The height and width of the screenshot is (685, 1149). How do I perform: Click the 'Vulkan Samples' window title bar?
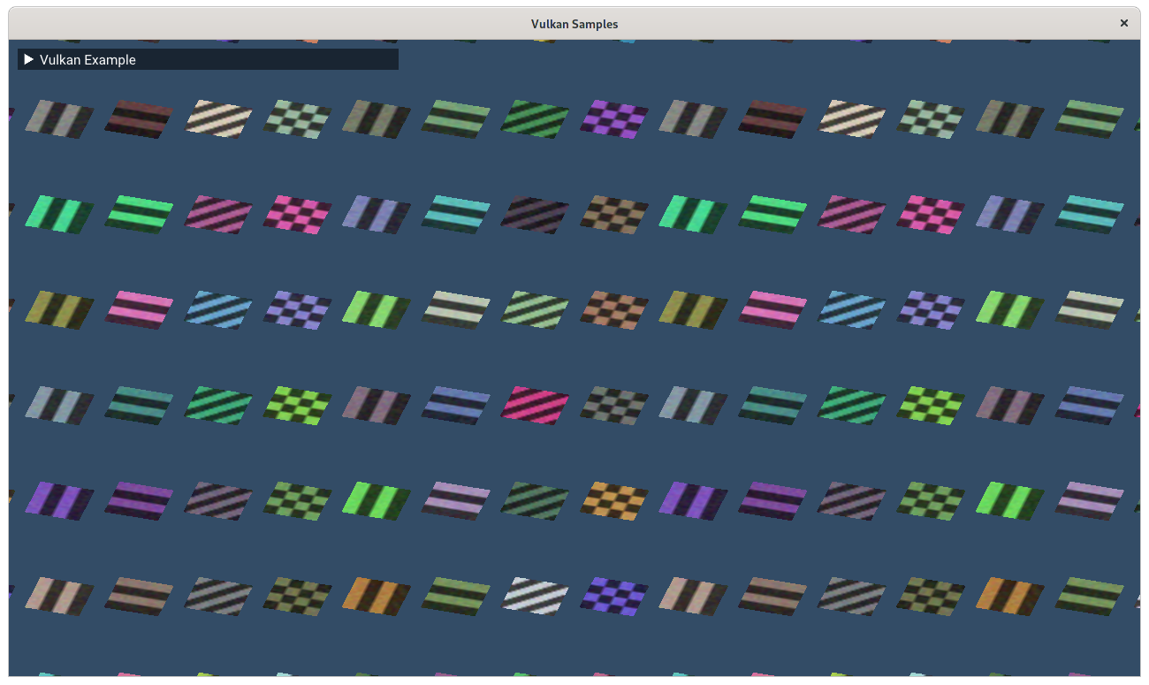click(x=574, y=24)
